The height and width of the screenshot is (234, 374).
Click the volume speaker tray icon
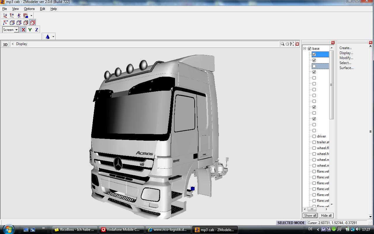[358, 229]
